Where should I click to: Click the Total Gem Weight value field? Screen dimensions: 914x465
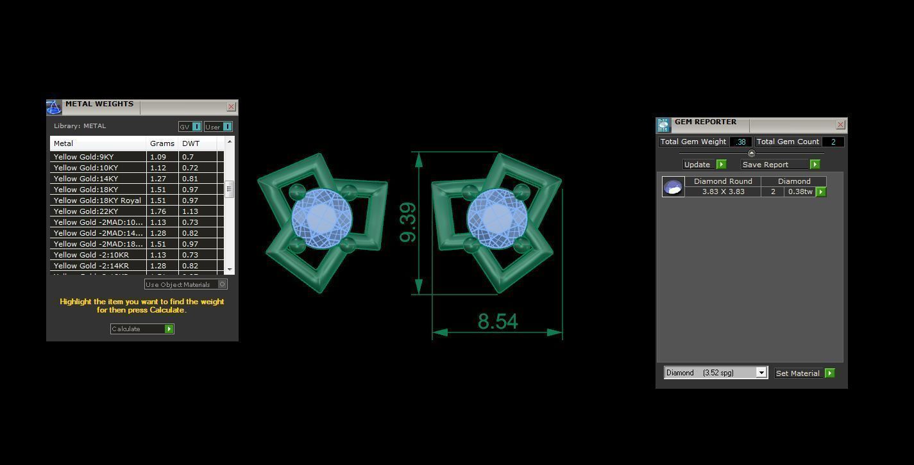[741, 142]
